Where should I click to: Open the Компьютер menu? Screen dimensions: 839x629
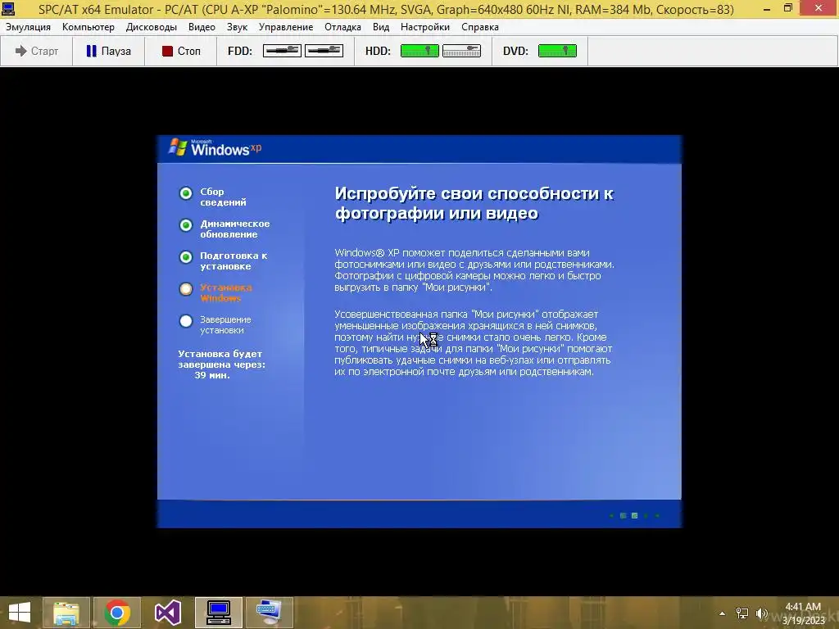click(x=88, y=27)
